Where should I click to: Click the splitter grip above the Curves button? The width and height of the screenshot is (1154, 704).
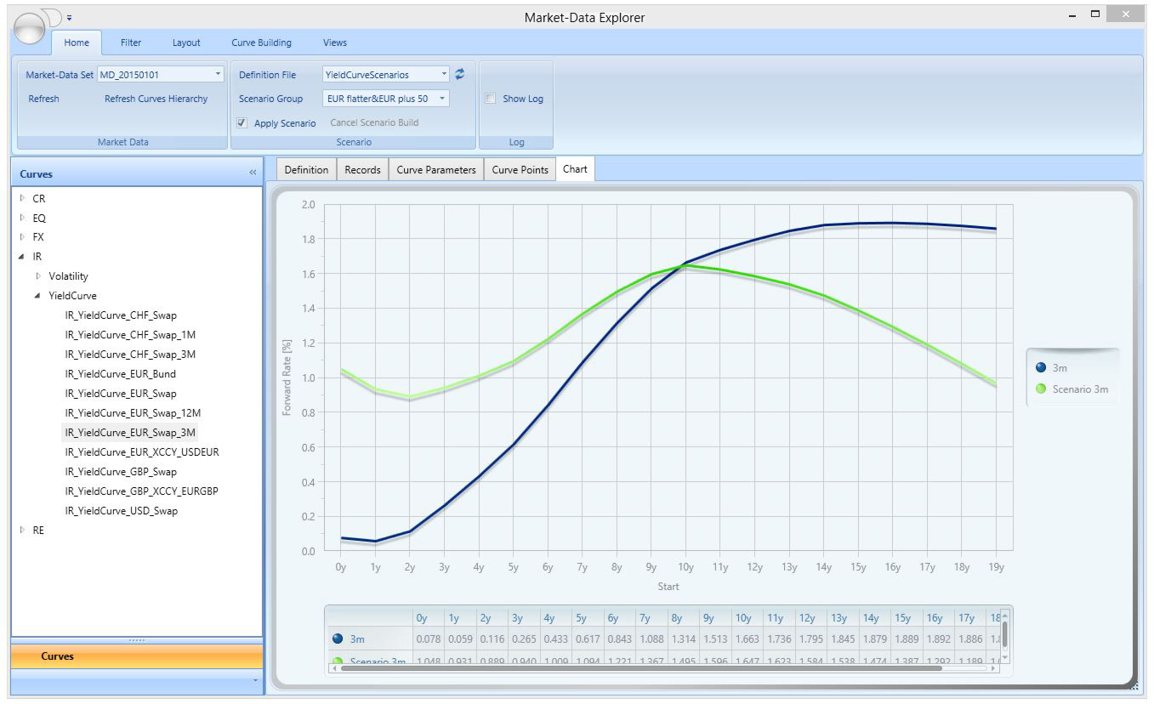point(136,640)
